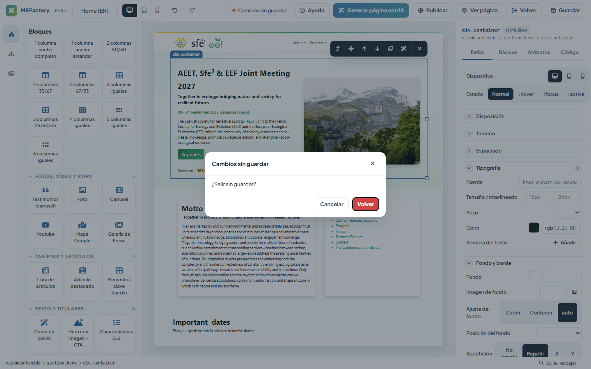This screenshot has height=369, width=591.
Task: Switch to tablet preview icon in top bar
Action: pyautogui.click(x=144, y=10)
